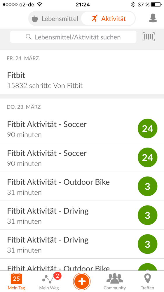Tap points badge 3 on second Driving entry

click(147, 245)
